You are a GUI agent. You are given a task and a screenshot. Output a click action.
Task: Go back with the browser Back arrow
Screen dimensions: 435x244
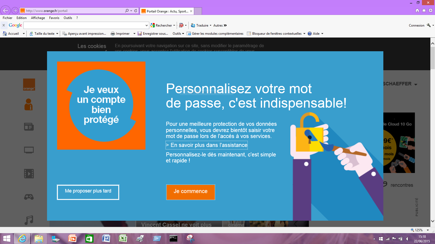[x=5, y=11]
